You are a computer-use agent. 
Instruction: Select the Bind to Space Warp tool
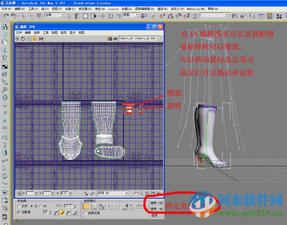39,16
